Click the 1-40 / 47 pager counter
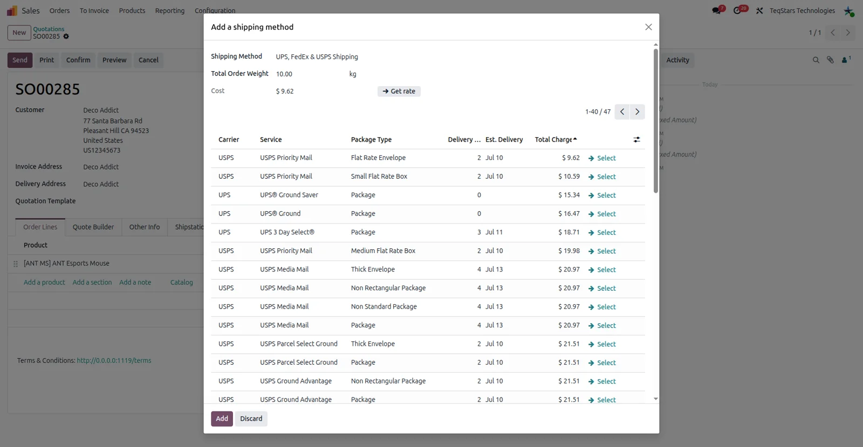Image resolution: width=863 pixels, height=447 pixels. [598, 112]
